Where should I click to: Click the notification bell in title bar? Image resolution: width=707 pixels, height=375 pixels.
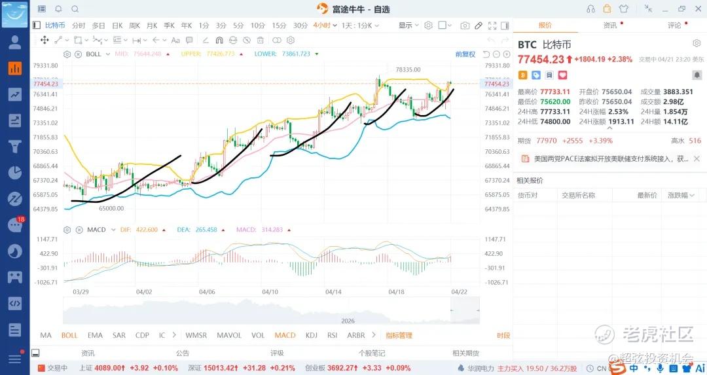(x=59, y=9)
